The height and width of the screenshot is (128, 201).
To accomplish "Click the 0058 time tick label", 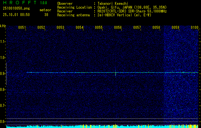I will 156,27.
